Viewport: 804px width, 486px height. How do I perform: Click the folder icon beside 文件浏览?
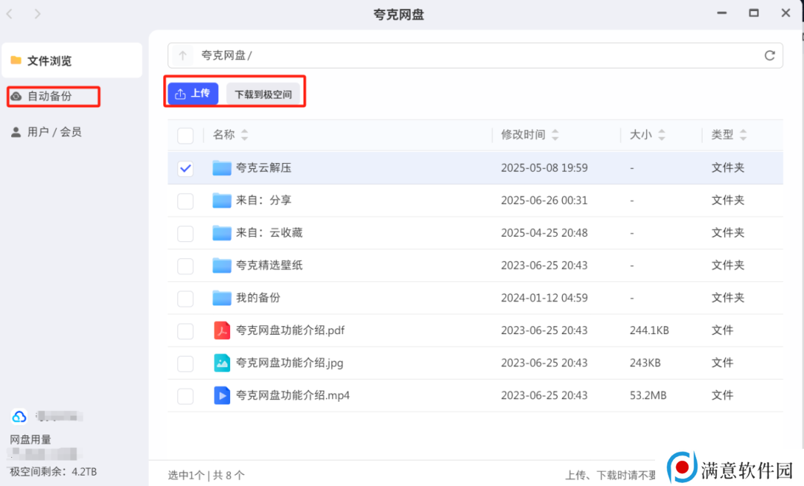point(16,60)
